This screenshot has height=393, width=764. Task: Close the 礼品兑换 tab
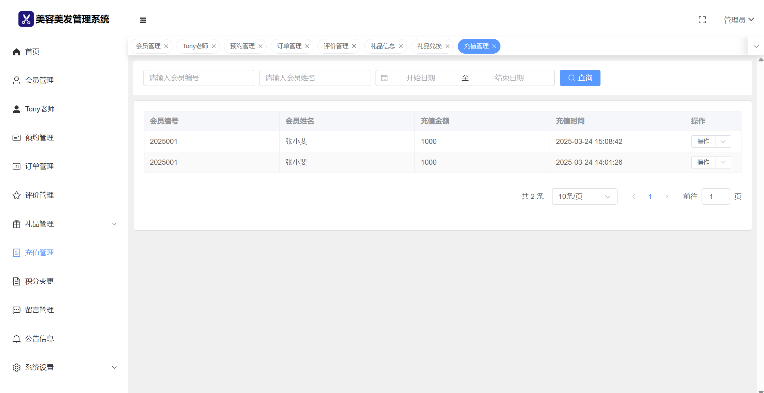coord(448,46)
